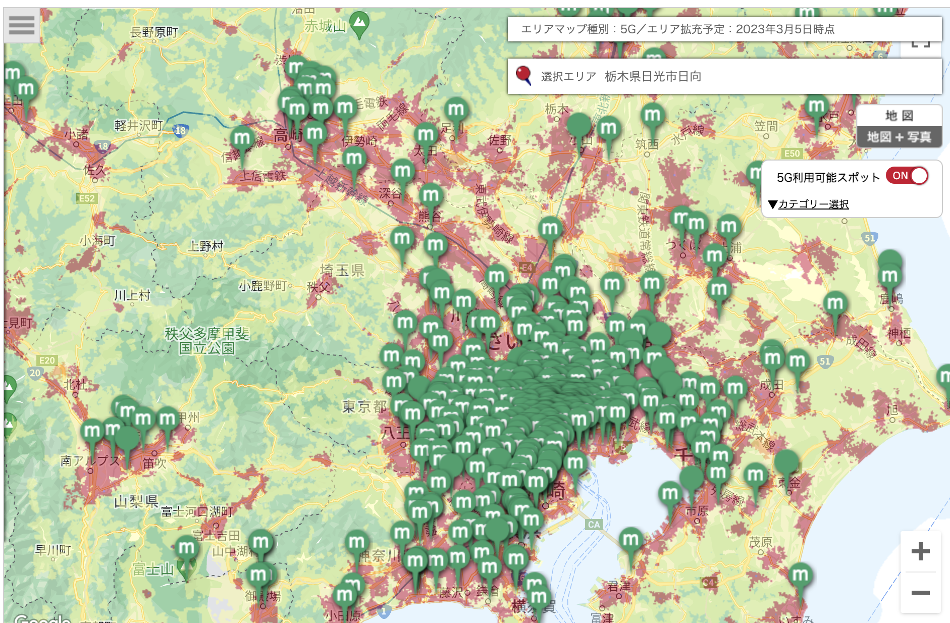Zoom in with the plus button
Image resolution: width=950 pixels, height=623 pixels.
point(920,551)
